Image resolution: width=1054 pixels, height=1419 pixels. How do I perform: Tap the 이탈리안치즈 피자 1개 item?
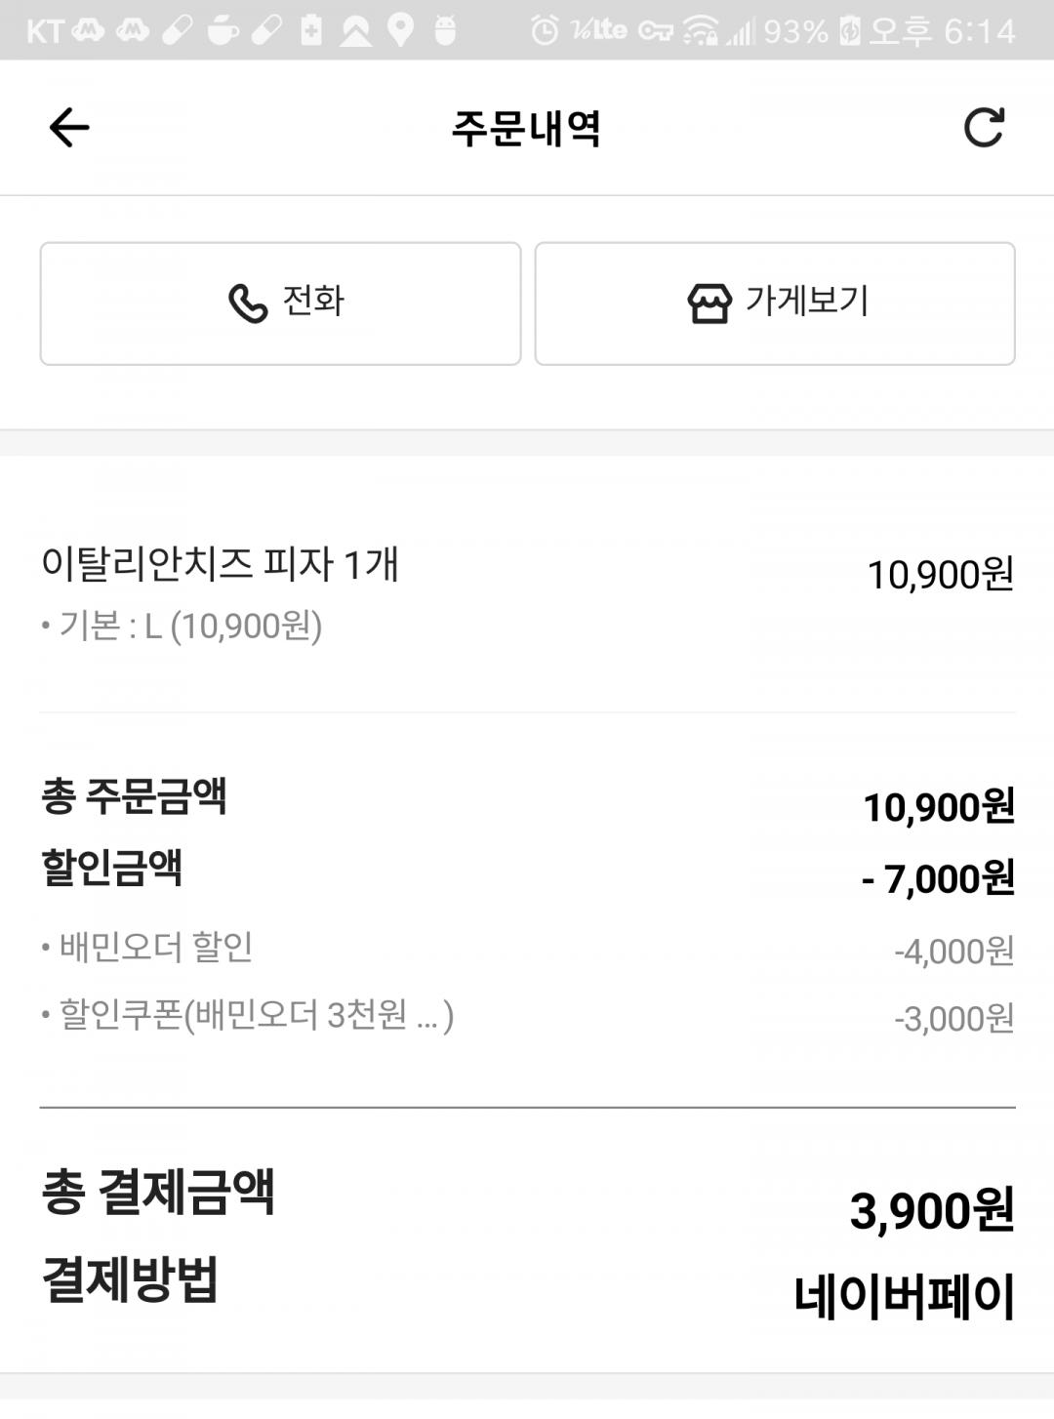(221, 564)
